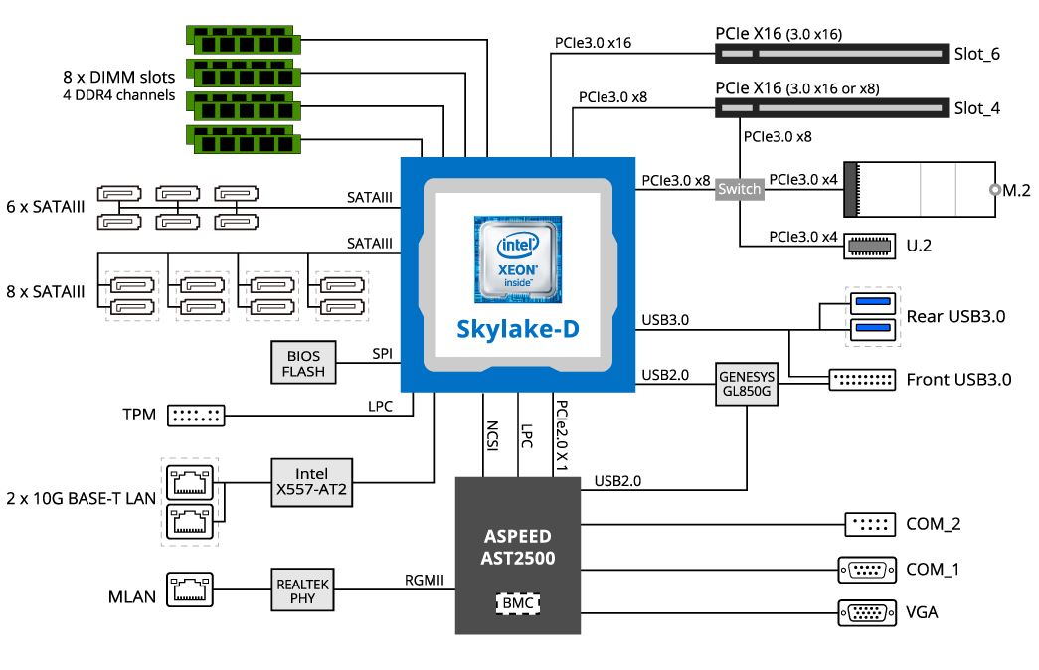Click the 'U.2' text label
Image resolution: width=1039 pixels, height=670 pixels.
tap(919, 246)
